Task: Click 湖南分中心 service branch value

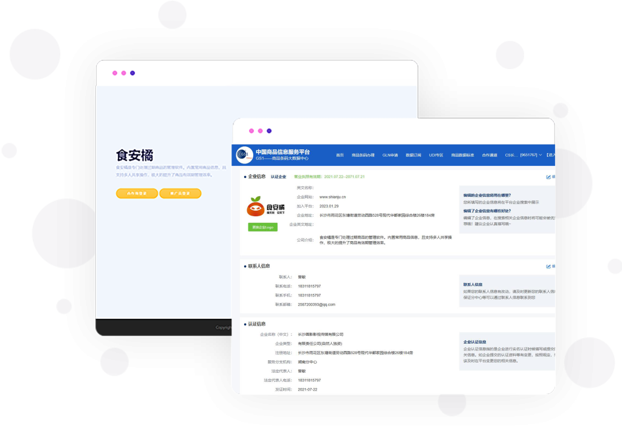Action: point(307,362)
